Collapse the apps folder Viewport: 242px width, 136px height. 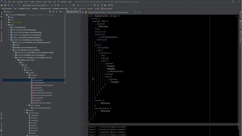coord(7,25)
